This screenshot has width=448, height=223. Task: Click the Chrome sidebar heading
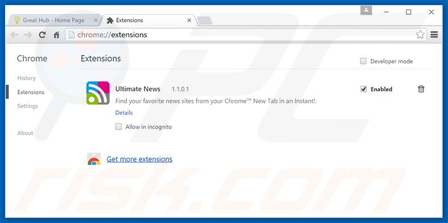[x=32, y=58]
